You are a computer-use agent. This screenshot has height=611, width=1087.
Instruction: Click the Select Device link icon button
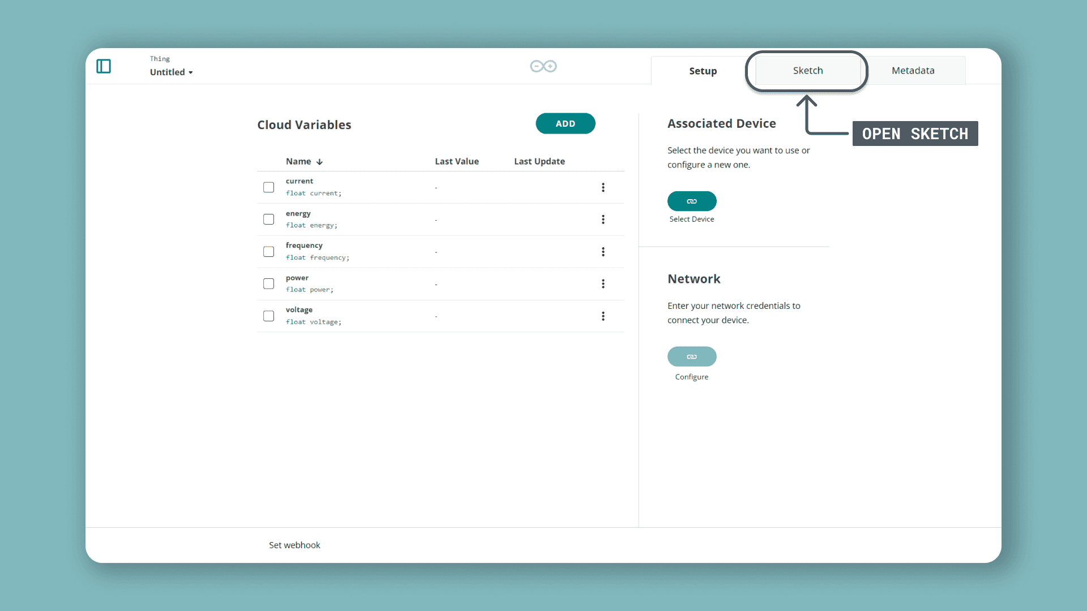tap(691, 201)
